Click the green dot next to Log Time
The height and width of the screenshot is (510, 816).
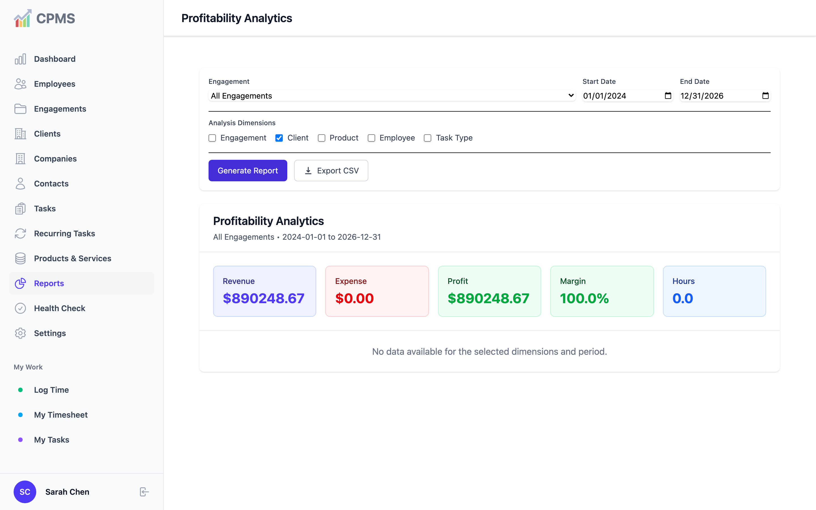click(x=20, y=390)
